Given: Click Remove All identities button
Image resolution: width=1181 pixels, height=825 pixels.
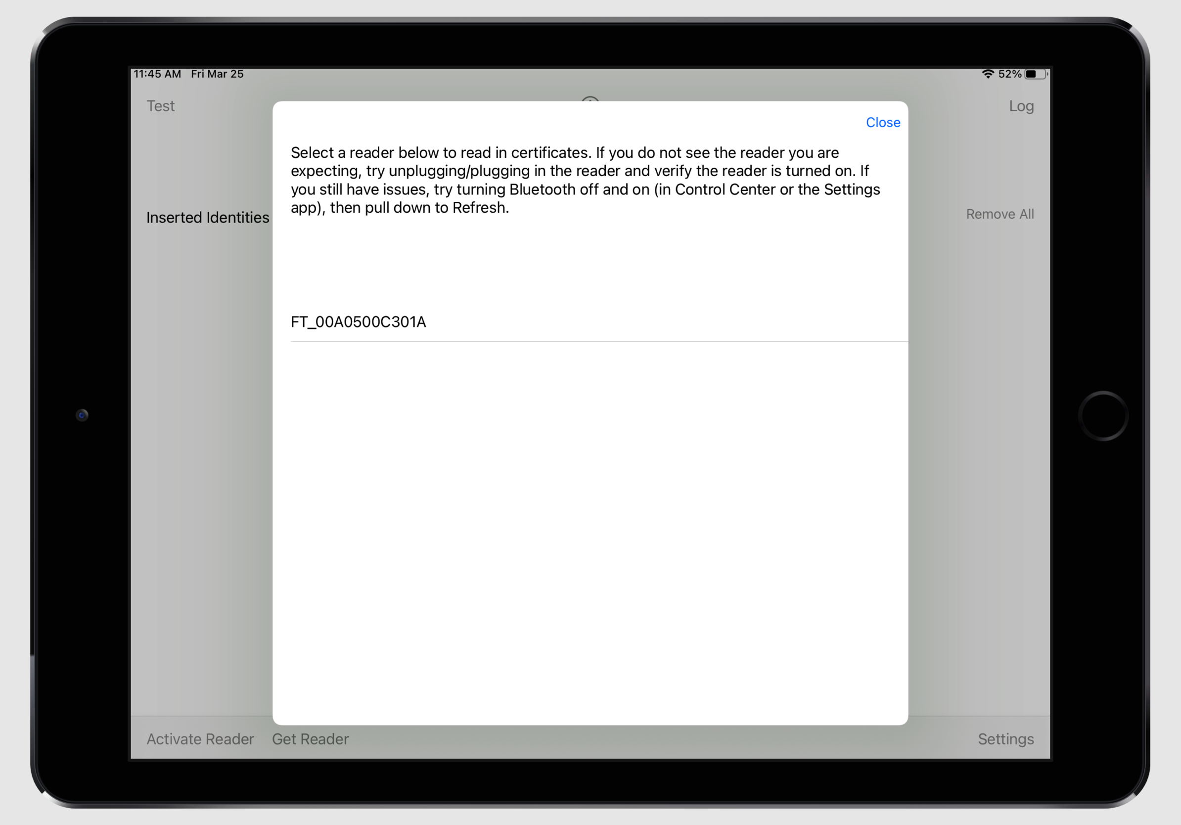Looking at the screenshot, I should pyautogui.click(x=999, y=214).
